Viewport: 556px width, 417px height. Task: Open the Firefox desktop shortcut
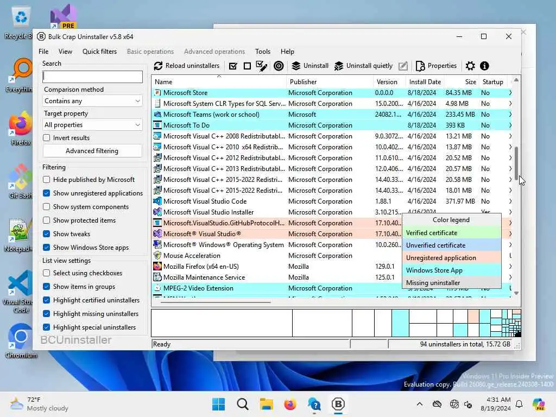pos(20,128)
